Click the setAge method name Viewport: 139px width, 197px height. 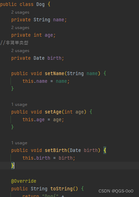click(53, 112)
